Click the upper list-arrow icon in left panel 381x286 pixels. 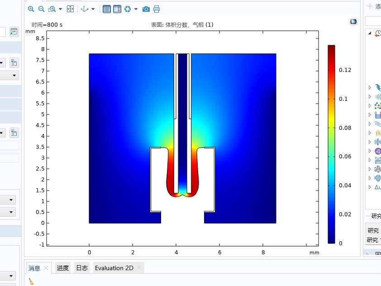click(14, 63)
